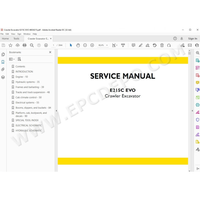Zoom in with the plus icon
This screenshot has width=200, height=200.
[92, 45]
